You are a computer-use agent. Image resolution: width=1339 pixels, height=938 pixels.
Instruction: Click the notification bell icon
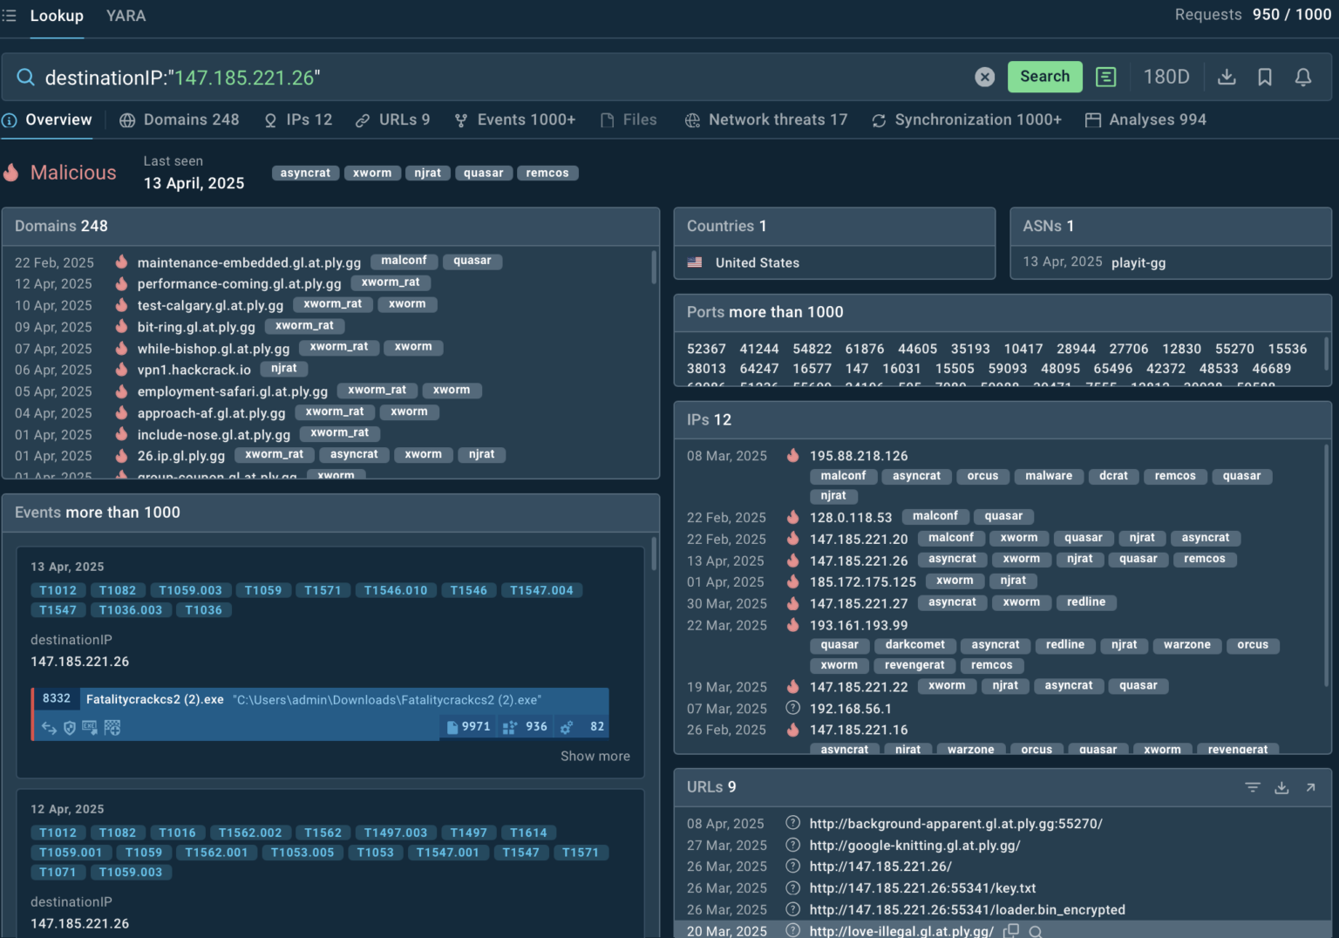click(1303, 78)
